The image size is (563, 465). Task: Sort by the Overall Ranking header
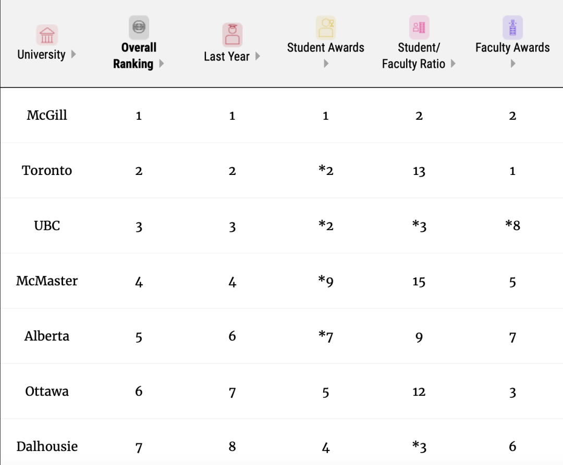coord(133,56)
